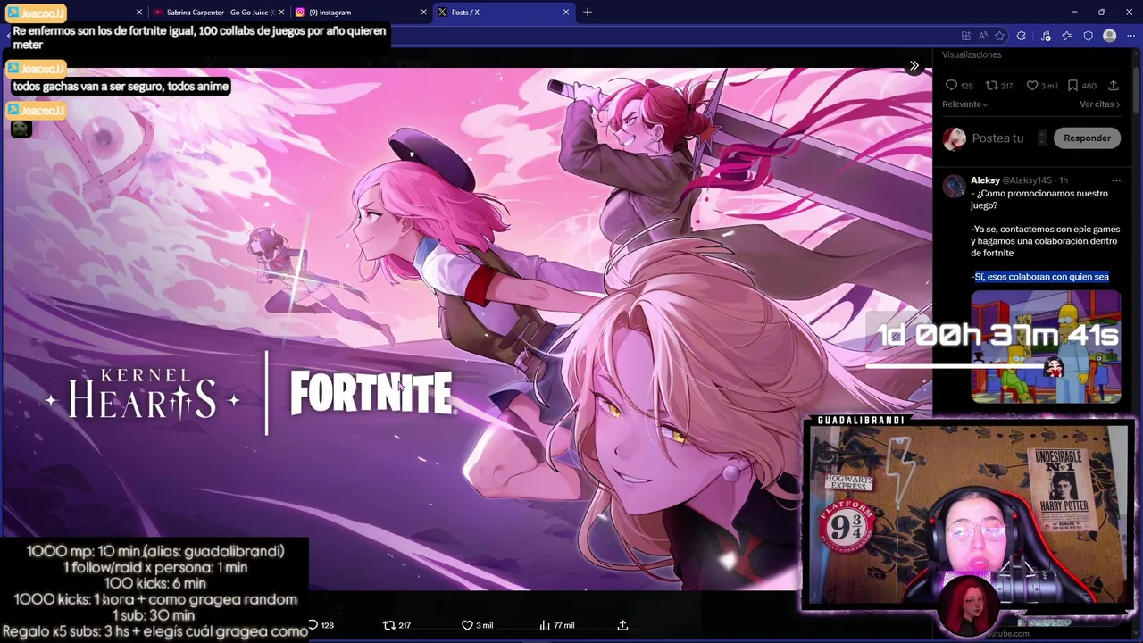Expand the Relevante sort dropdown

tap(965, 104)
